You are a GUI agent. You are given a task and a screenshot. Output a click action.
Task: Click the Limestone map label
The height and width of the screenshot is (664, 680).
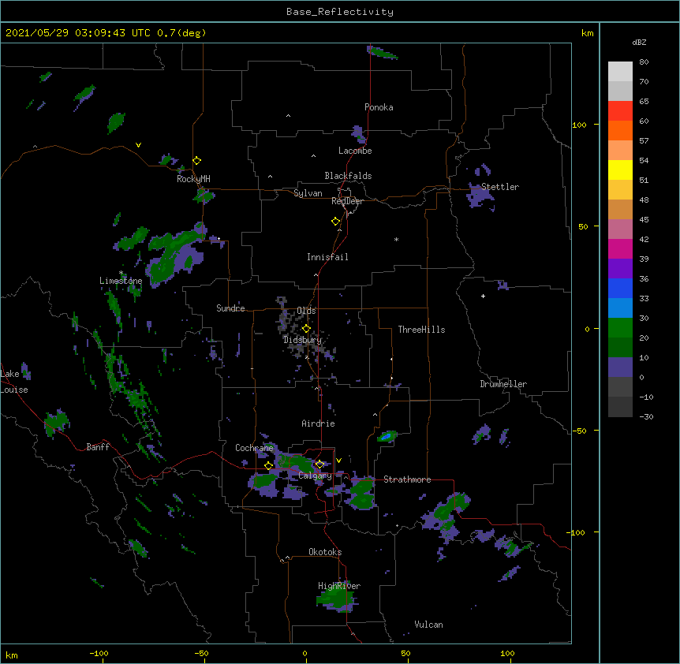(121, 281)
